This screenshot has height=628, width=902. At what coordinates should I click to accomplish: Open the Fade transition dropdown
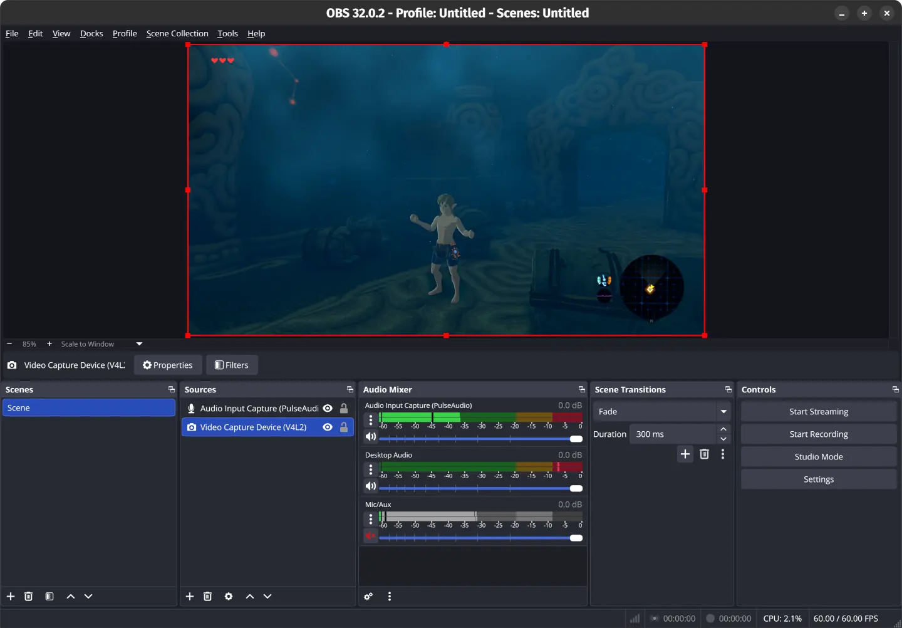coord(723,411)
